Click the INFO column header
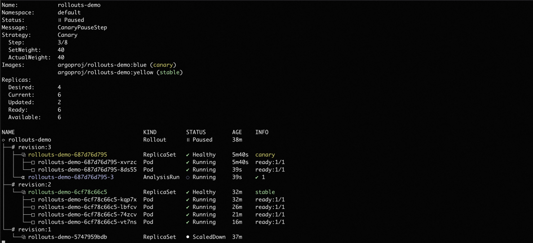 point(262,132)
